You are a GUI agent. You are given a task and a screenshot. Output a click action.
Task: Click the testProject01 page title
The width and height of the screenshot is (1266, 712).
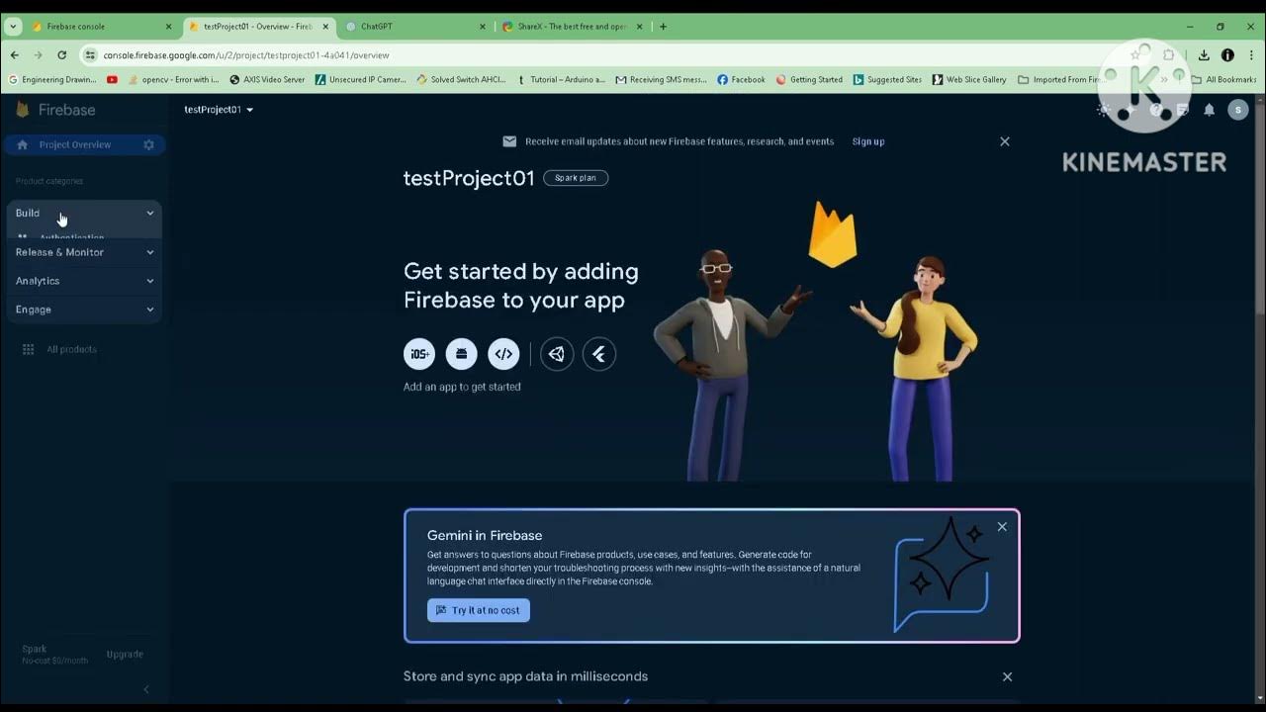click(469, 178)
